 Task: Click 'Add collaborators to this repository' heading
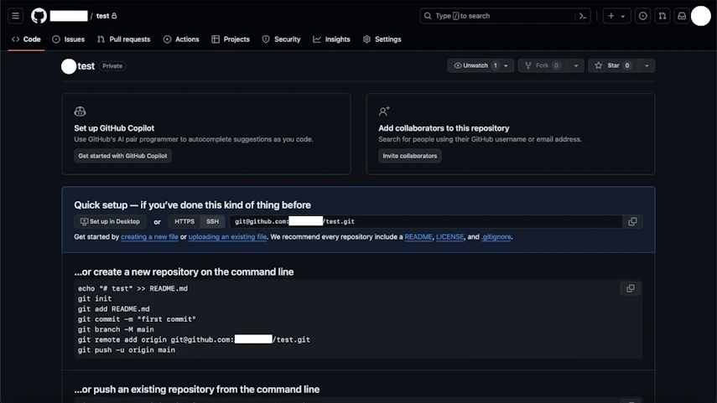(x=444, y=128)
